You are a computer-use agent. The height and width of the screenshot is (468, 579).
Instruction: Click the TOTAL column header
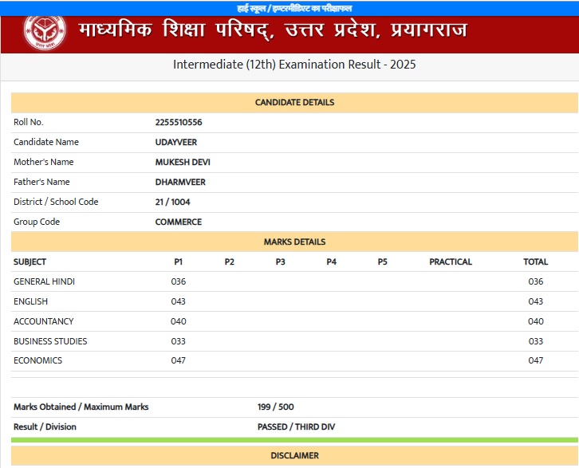(x=535, y=262)
